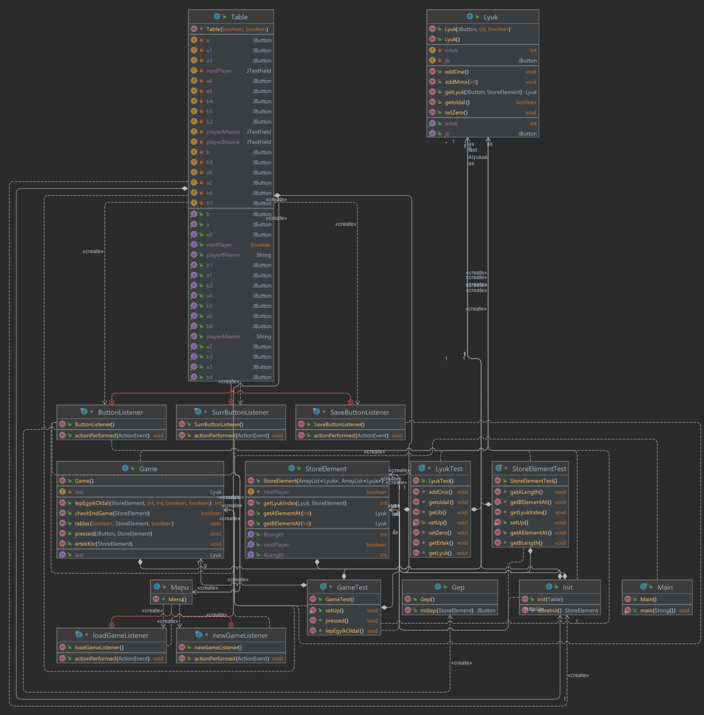Viewport: 704px width, 715px height.
Task: Click field icon beside playerBName JTextField
Action: (x=194, y=142)
